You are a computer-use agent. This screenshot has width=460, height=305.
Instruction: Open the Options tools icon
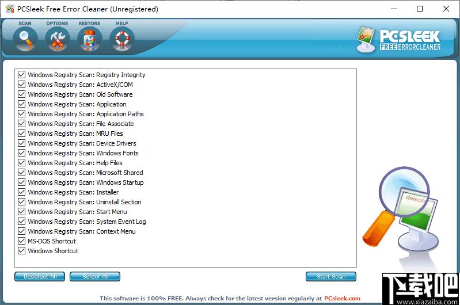coord(58,39)
